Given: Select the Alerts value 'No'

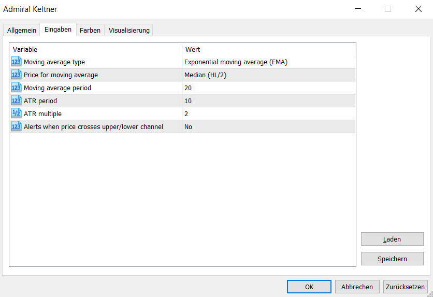Looking at the screenshot, I should 268,127.
